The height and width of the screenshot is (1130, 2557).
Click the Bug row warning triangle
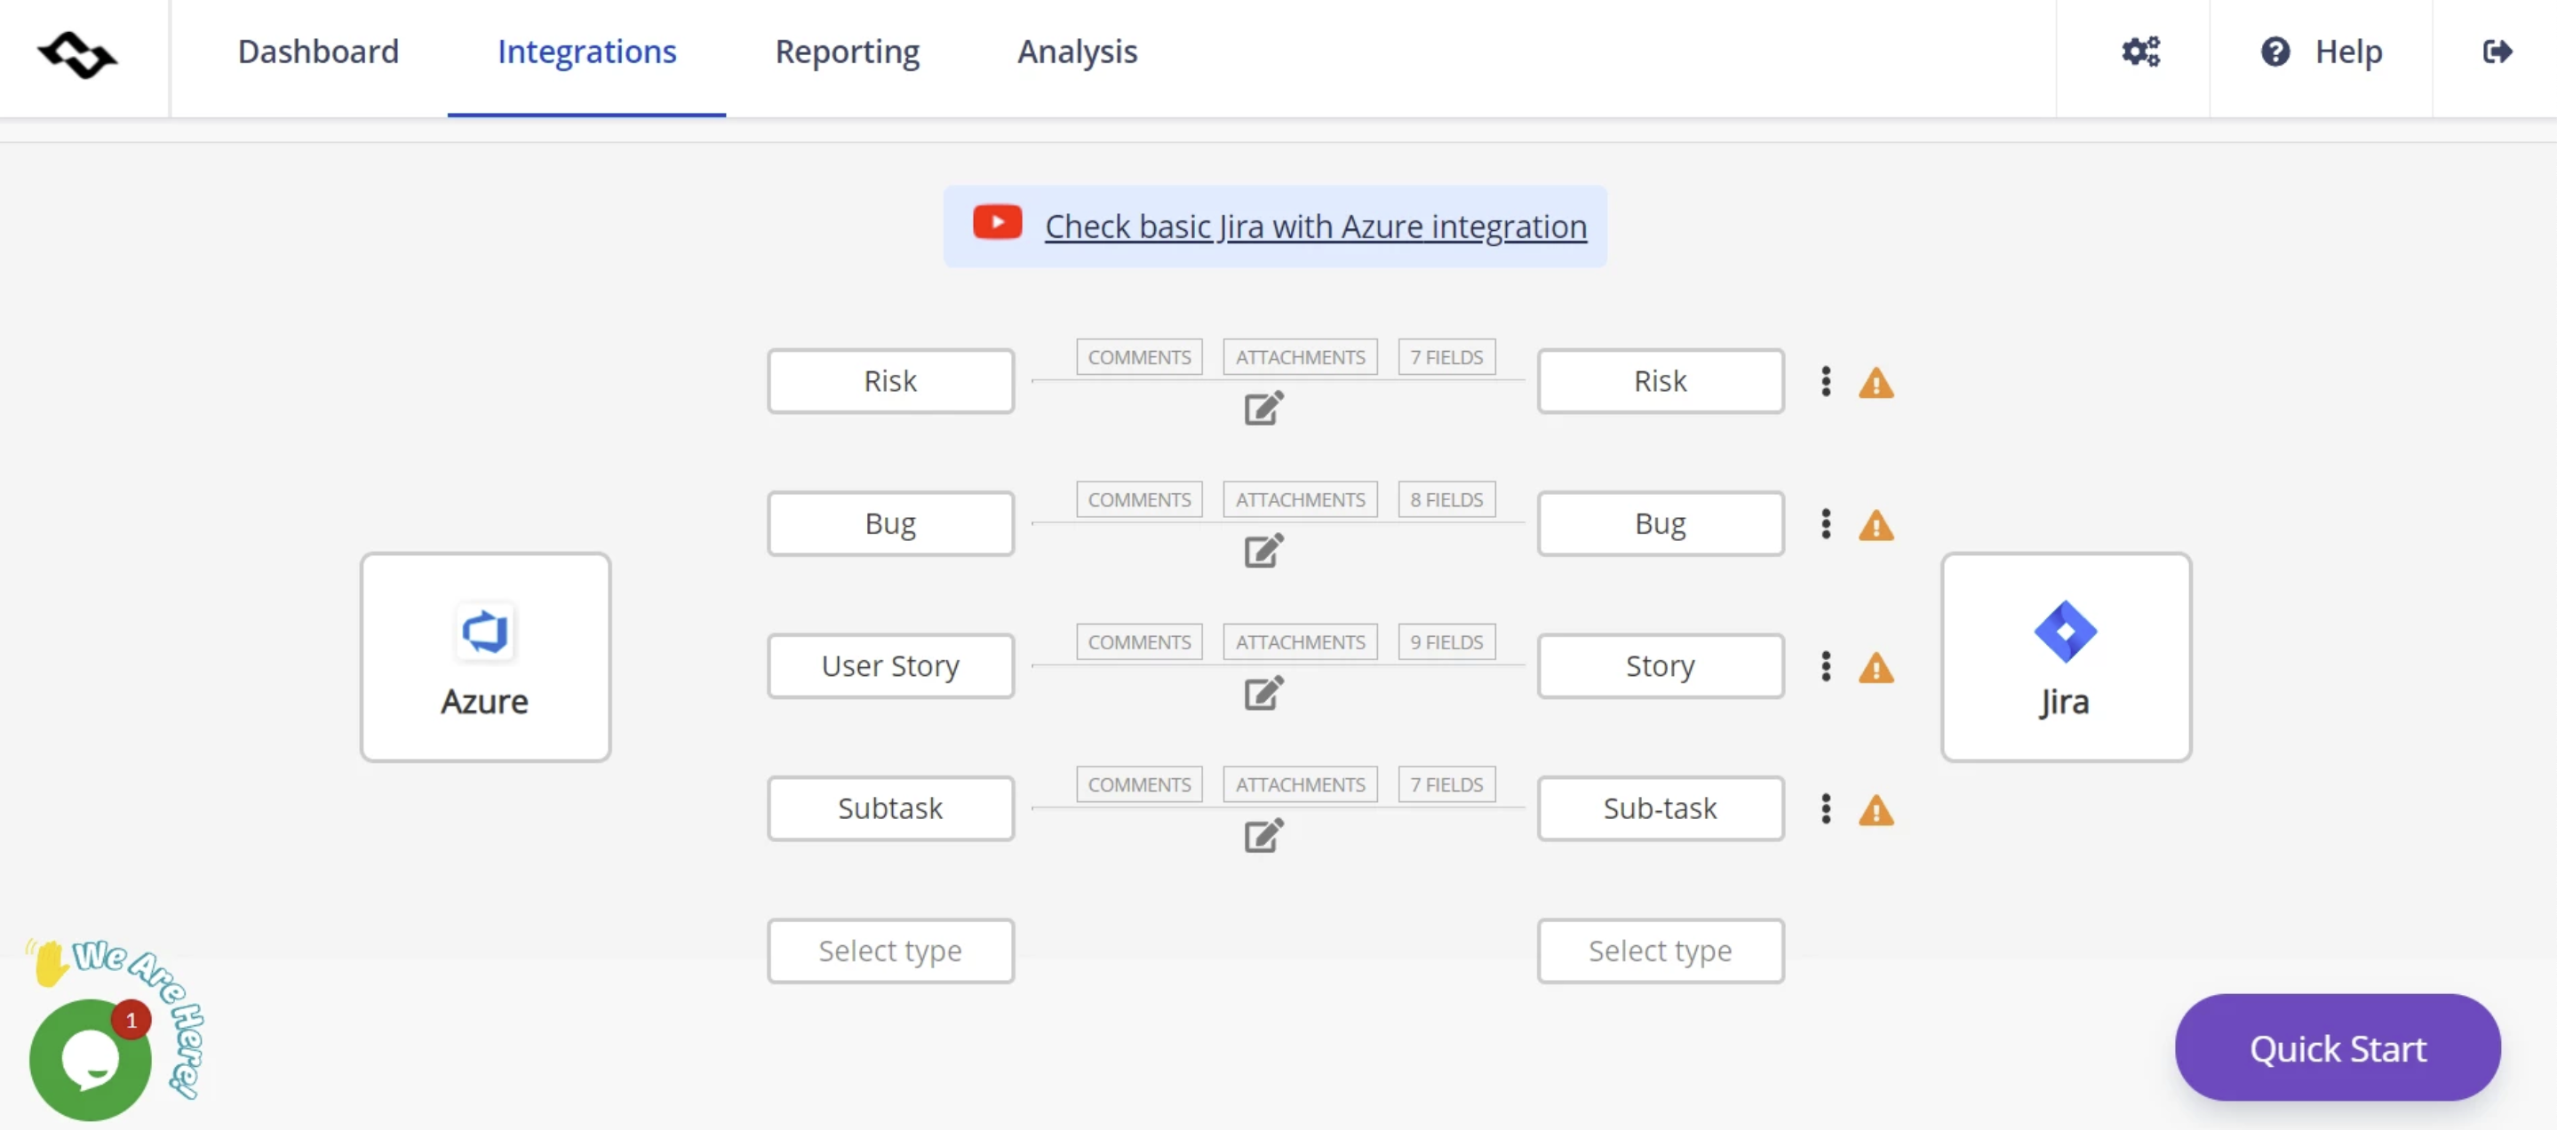pyautogui.click(x=1876, y=525)
